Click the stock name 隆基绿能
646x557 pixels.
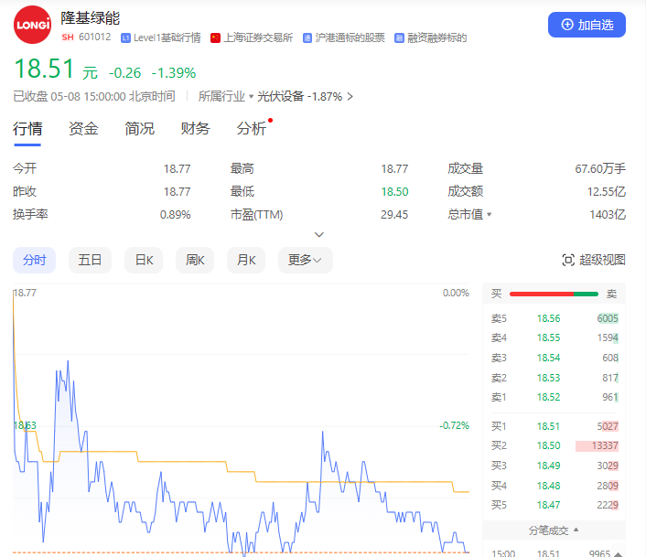pos(91,17)
